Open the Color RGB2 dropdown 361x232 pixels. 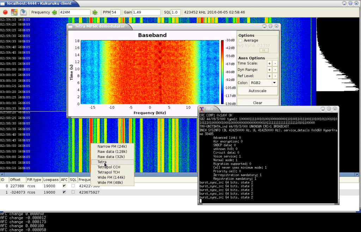click(263, 83)
